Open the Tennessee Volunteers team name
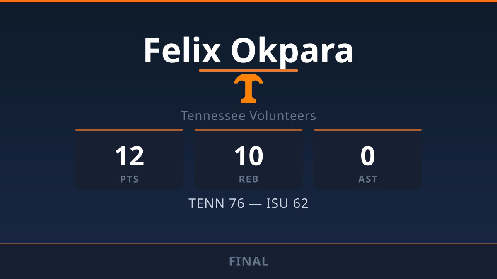 (248, 116)
